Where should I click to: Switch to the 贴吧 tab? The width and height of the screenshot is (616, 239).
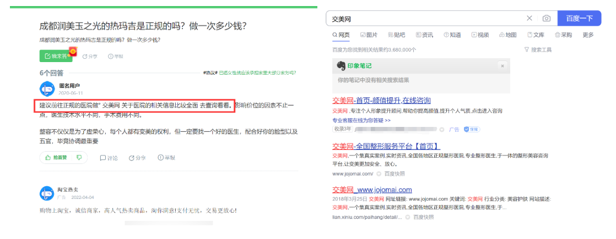pos(396,35)
